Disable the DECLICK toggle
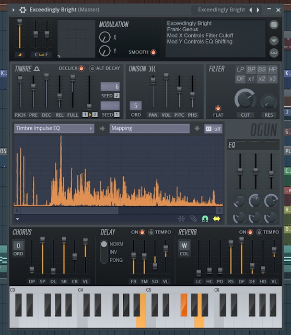The width and height of the screenshot is (291, 335). 82,69
